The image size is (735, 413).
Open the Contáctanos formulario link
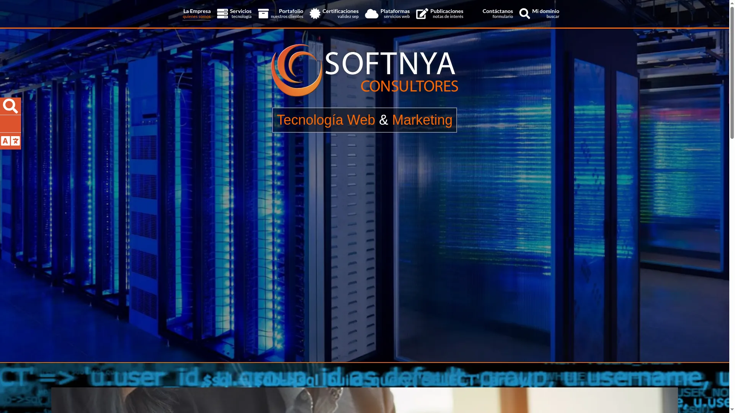pos(497,14)
